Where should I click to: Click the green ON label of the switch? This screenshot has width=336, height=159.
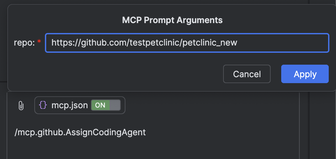[x=100, y=105]
